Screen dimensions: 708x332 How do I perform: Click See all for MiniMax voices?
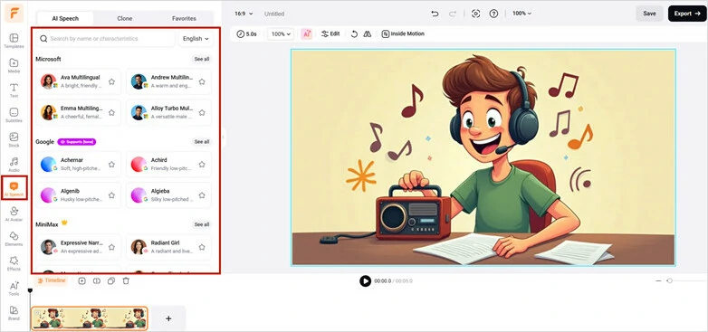click(x=202, y=224)
